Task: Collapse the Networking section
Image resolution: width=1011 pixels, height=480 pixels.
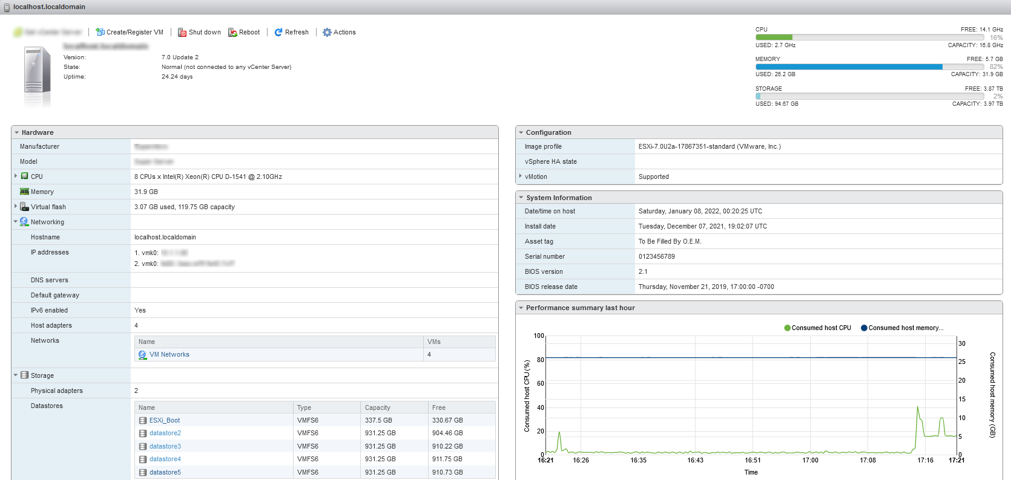Action: tap(16, 222)
